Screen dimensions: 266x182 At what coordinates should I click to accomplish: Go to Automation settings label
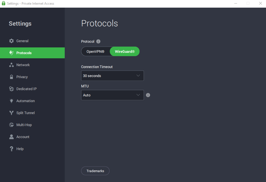click(x=26, y=101)
